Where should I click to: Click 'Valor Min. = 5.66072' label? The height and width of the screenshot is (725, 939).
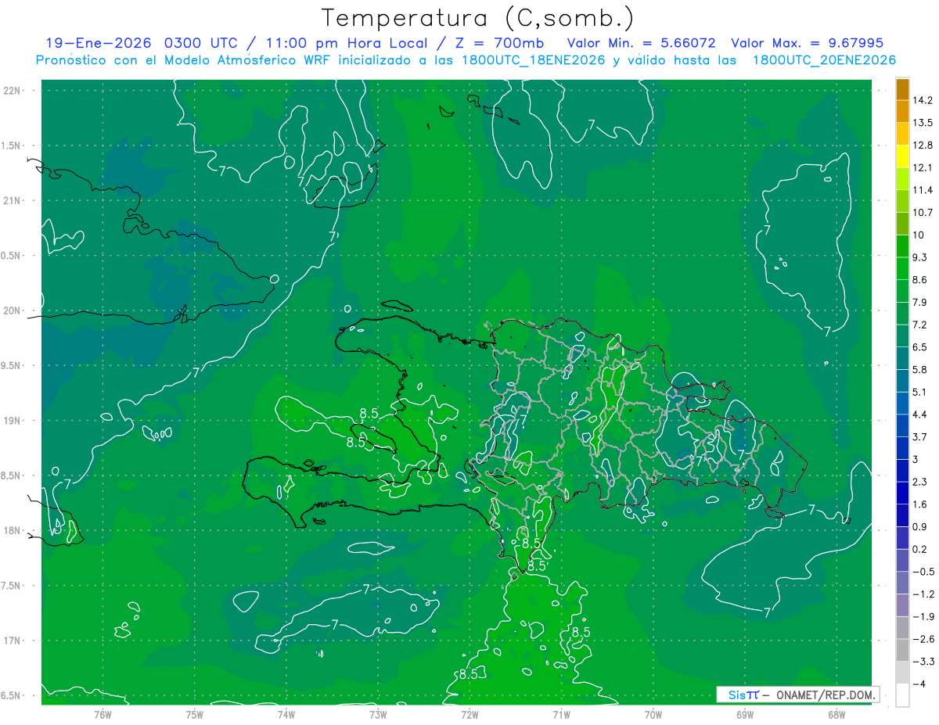641,43
